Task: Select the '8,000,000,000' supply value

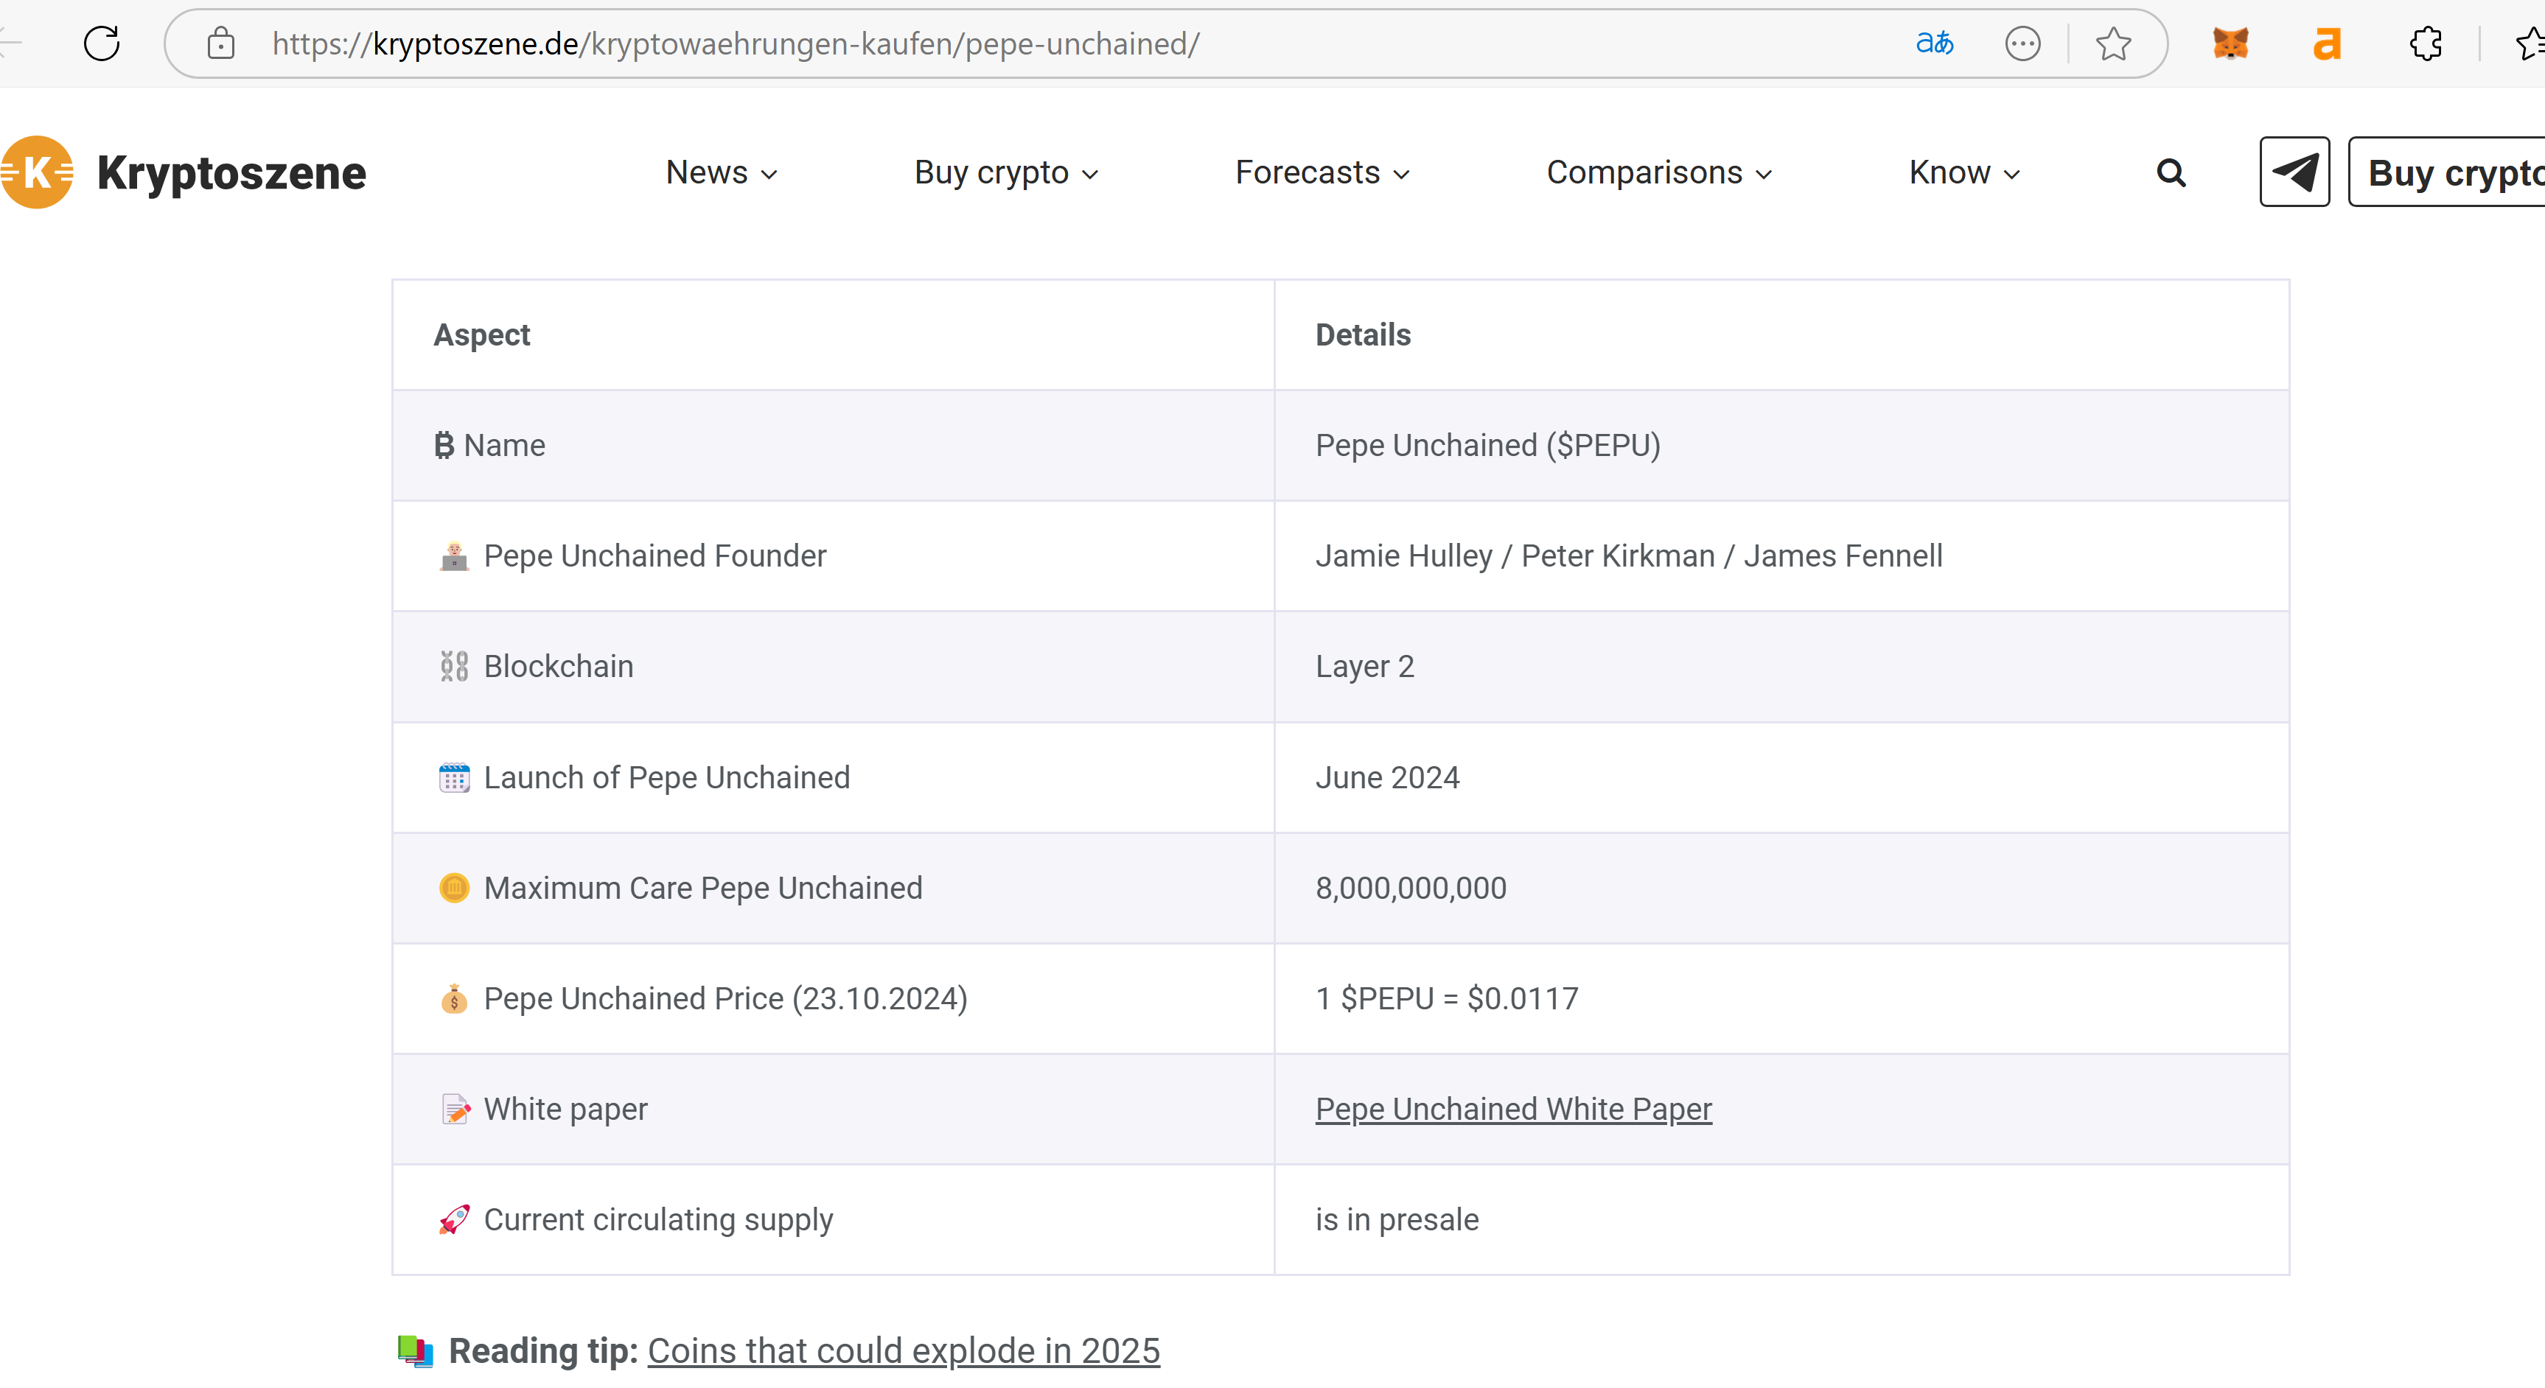Action: (x=1411, y=888)
